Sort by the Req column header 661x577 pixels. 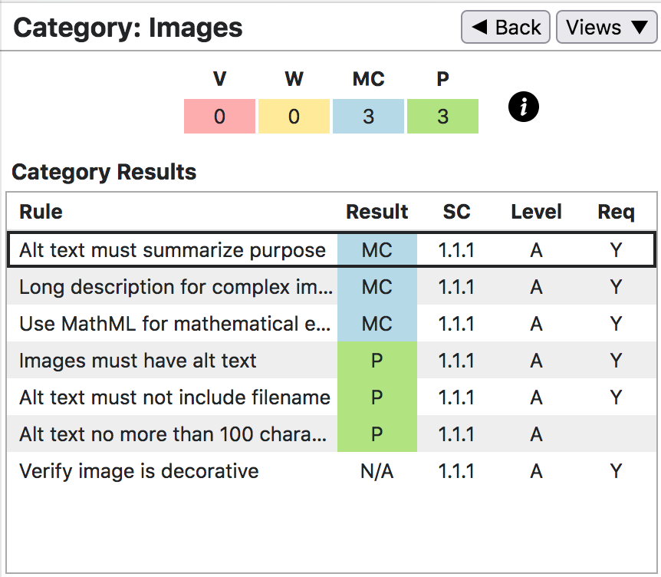pyautogui.click(x=616, y=212)
